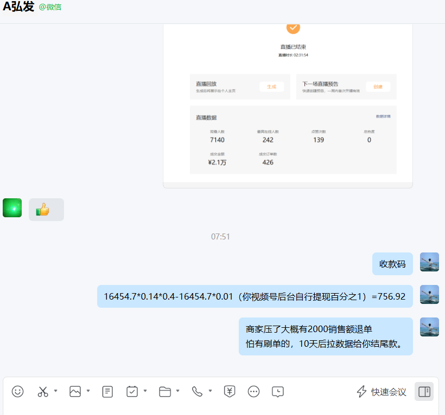The height and width of the screenshot is (415, 445).
Task: Click the A弘发 contact name
Action: click(x=18, y=7)
